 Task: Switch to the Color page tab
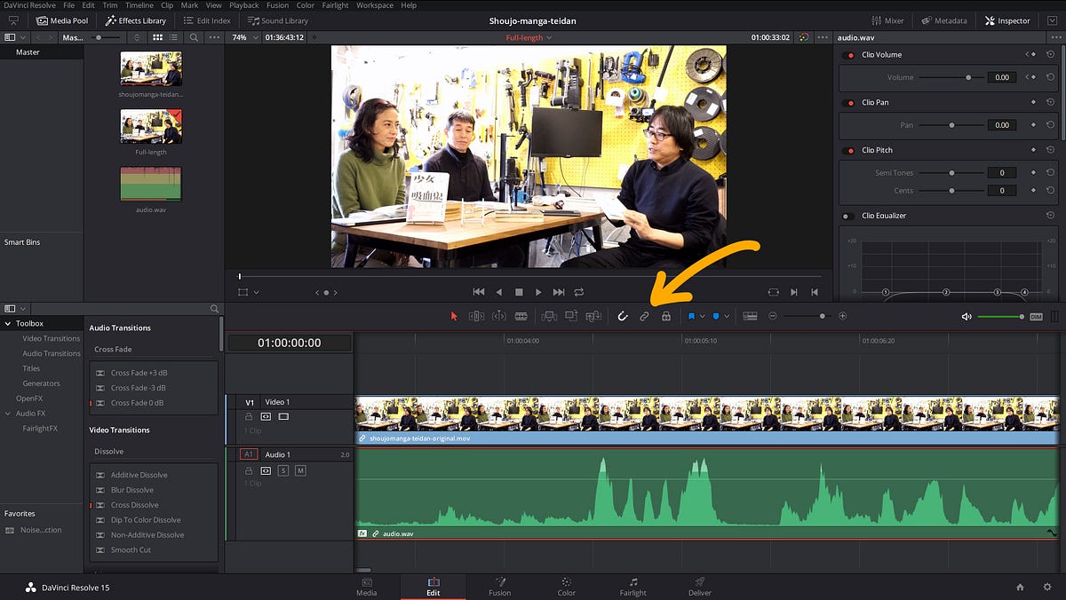566,587
